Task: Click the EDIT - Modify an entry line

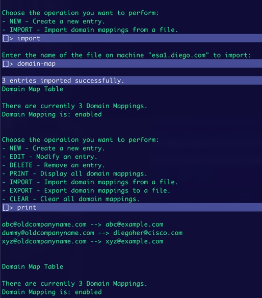Action: (50, 157)
